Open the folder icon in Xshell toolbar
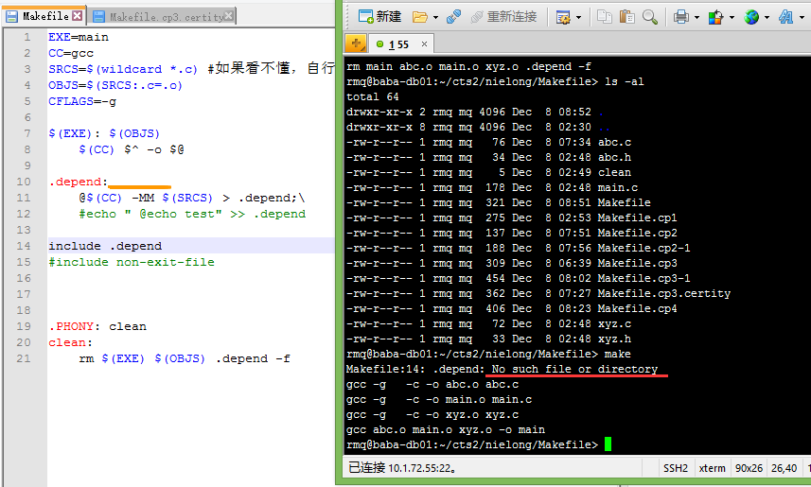Screen dimensions: 811x487 (x=419, y=17)
